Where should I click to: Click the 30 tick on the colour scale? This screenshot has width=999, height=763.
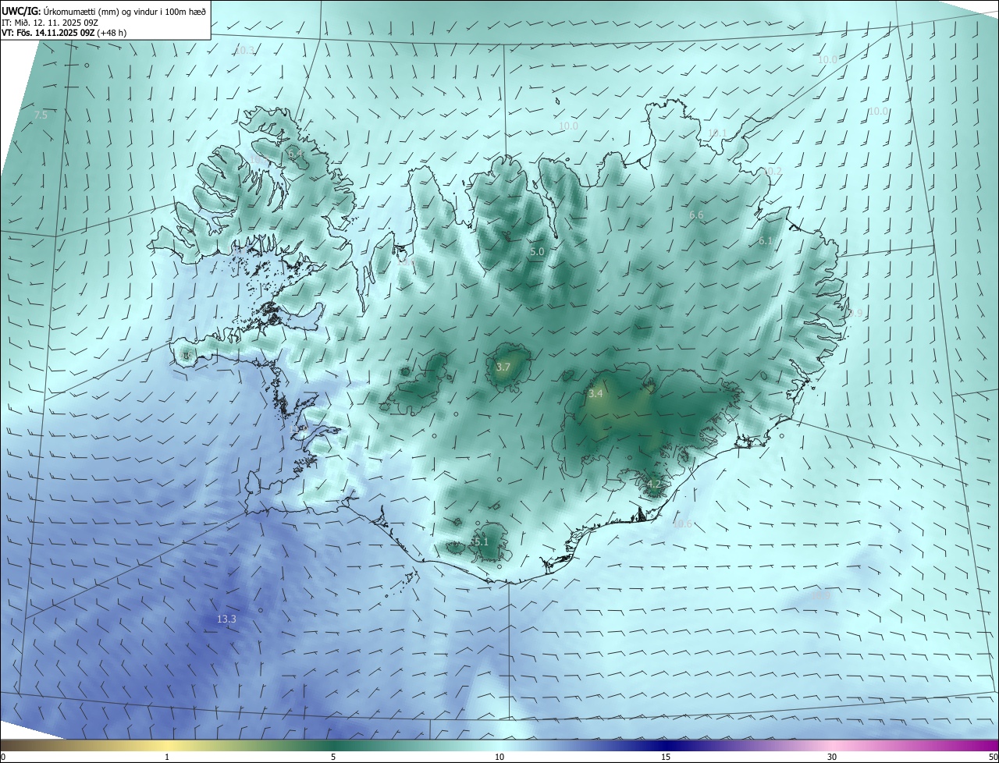click(x=832, y=757)
